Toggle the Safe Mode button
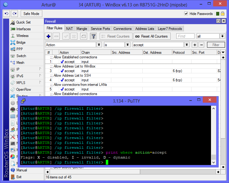The image size is (229, 183). point(31,14)
